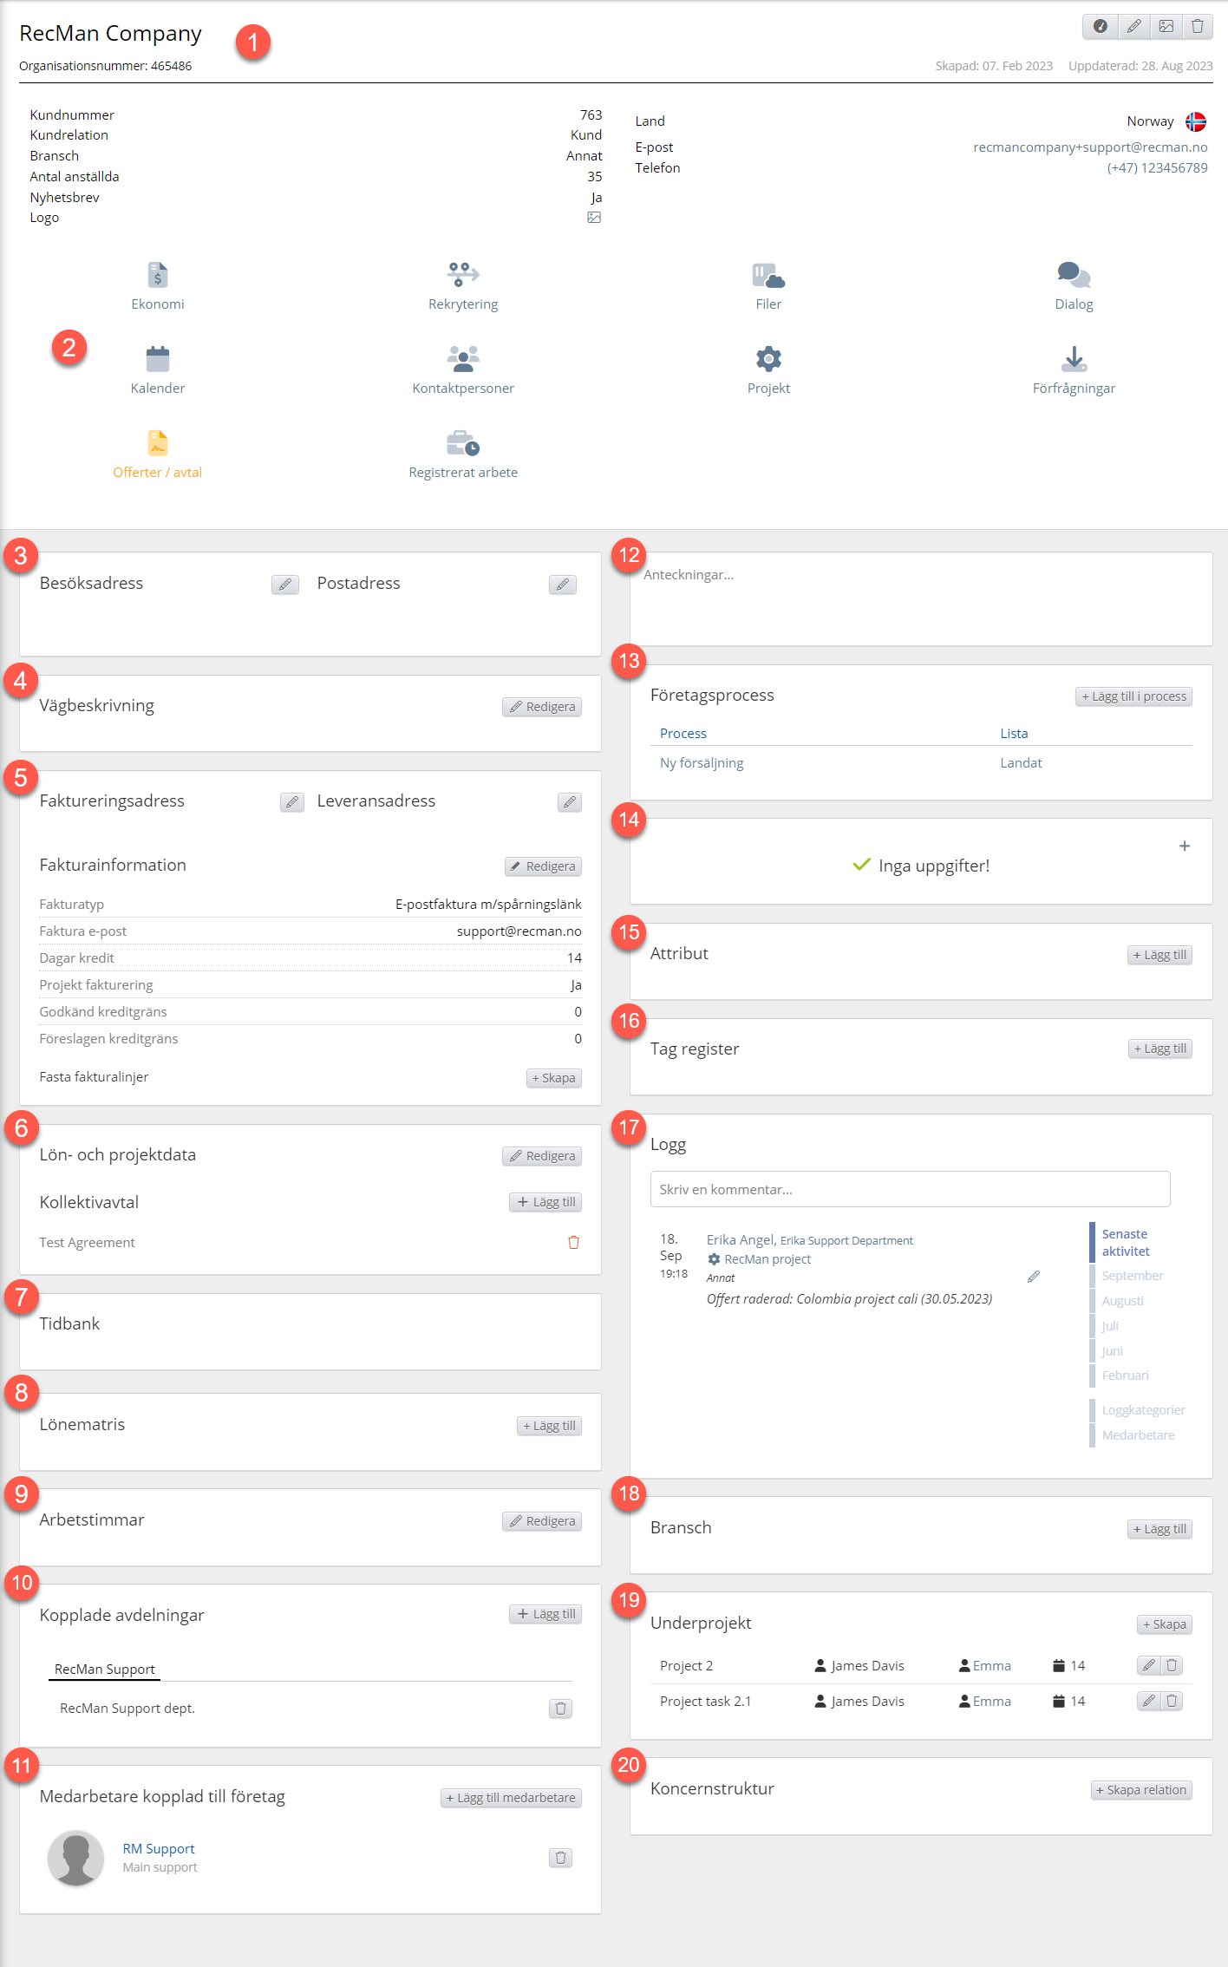Image resolution: width=1228 pixels, height=1967 pixels.
Task: Open the Förfrågningar download icon
Action: click(x=1074, y=360)
